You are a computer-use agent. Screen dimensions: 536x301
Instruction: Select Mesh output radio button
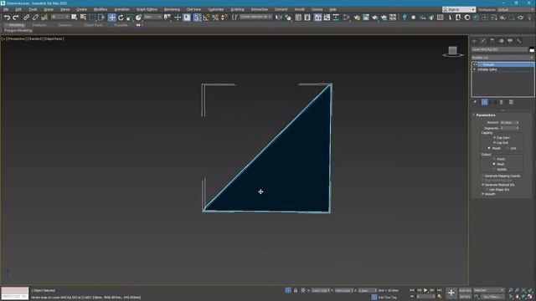point(494,164)
